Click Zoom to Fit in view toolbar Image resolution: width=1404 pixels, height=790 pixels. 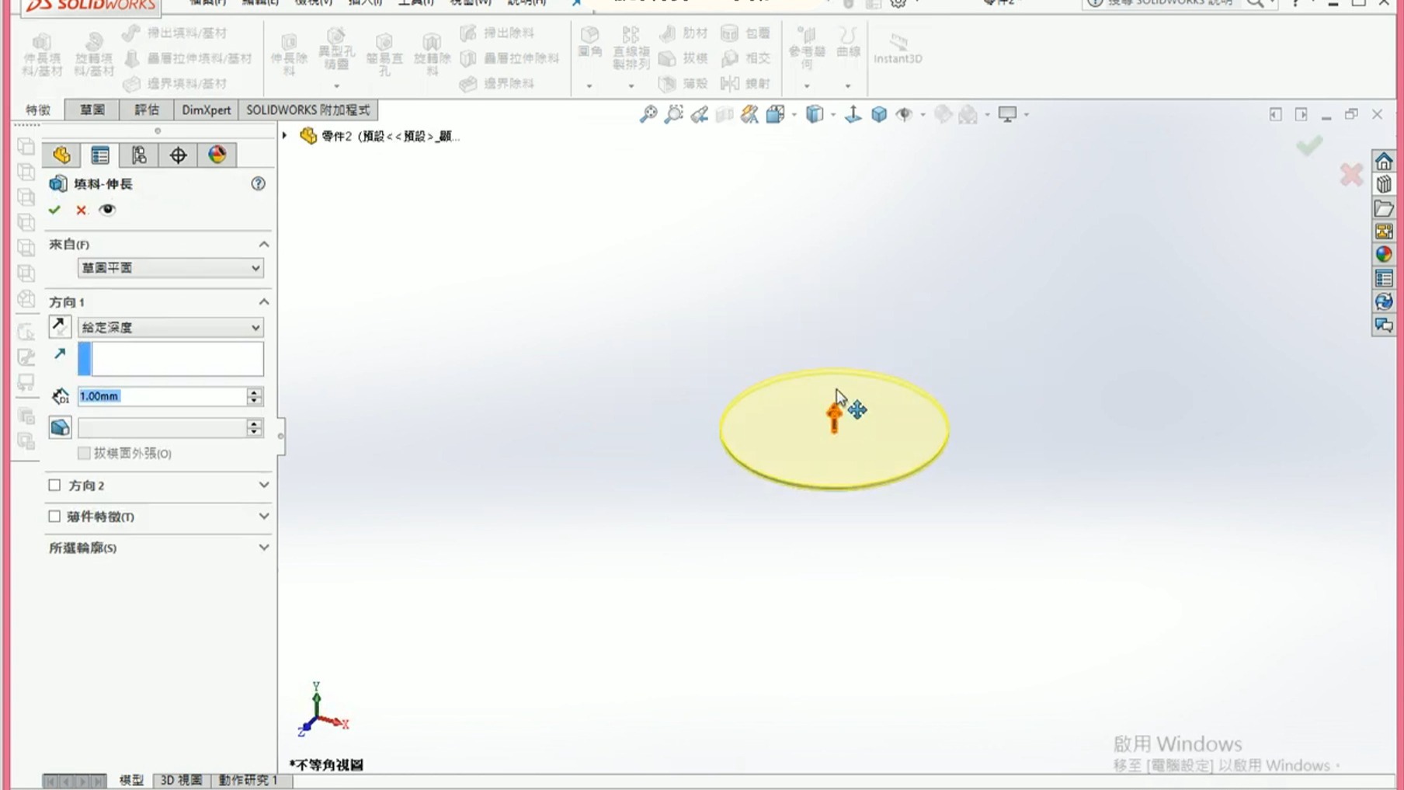[648, 114]
